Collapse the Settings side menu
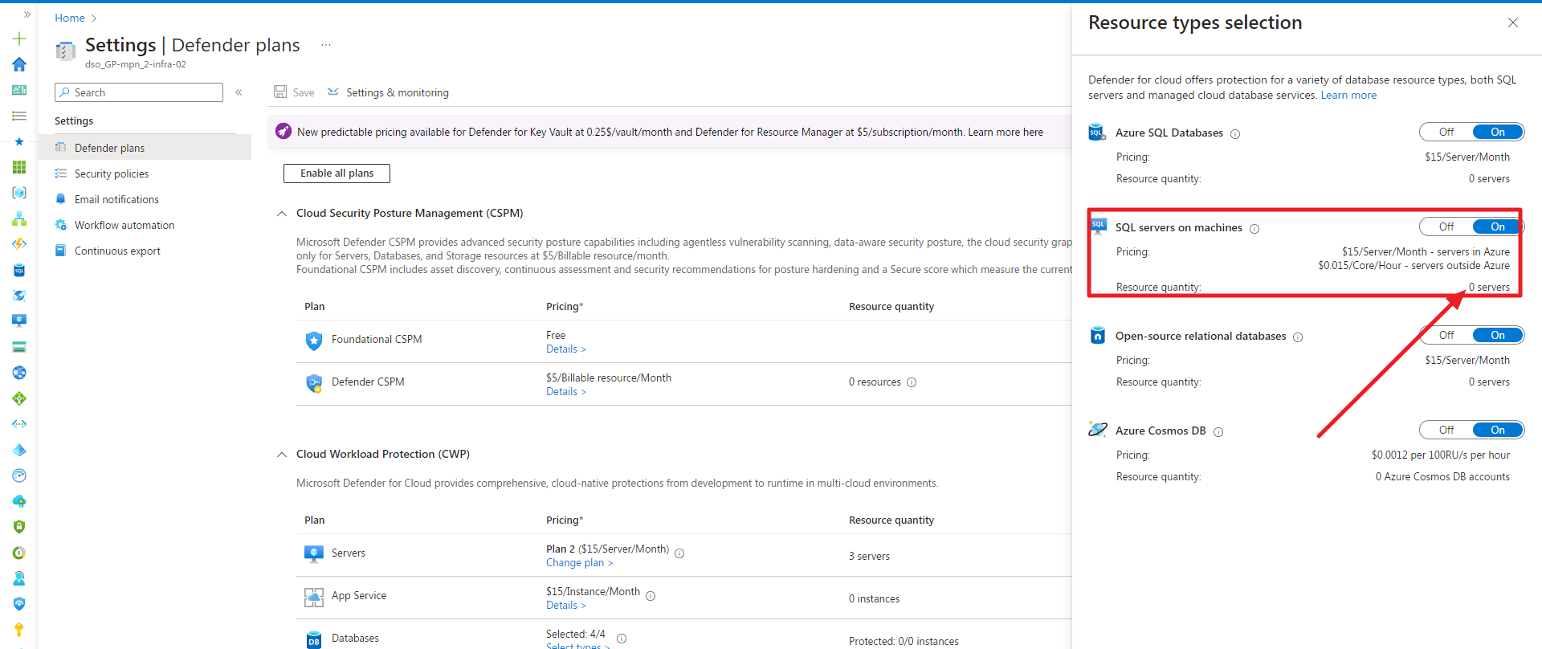Viewport: 1542px width, 649px height. pos(239,92)
